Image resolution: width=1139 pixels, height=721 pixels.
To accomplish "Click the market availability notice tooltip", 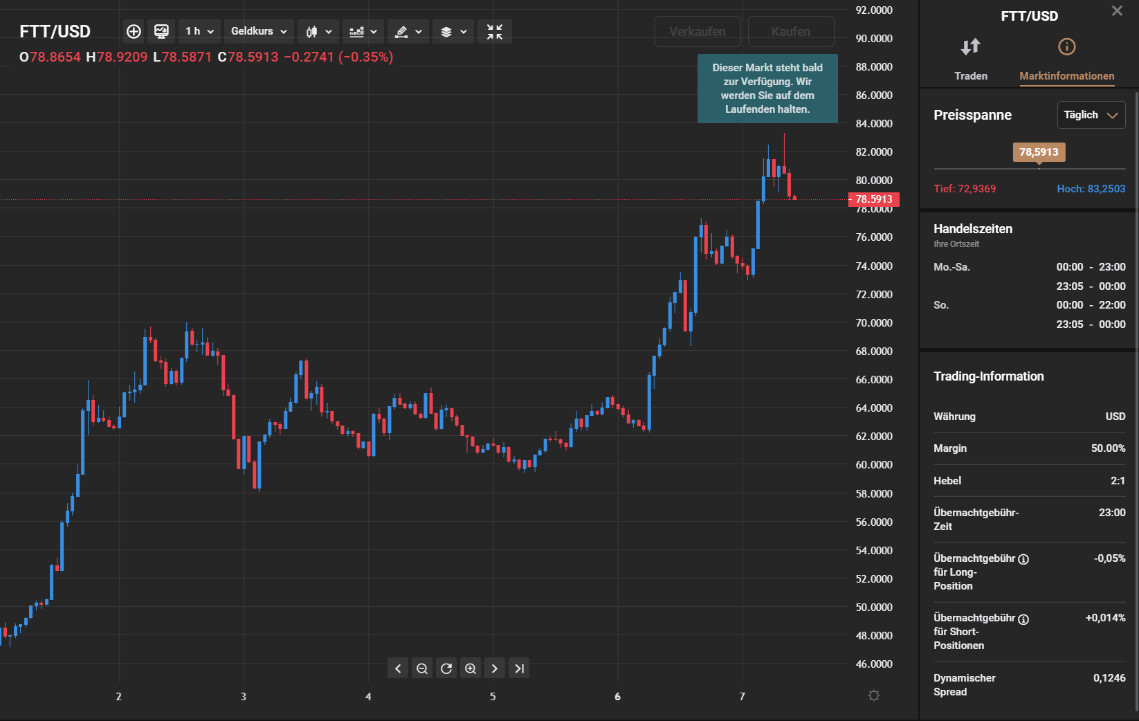I will (x=767, y=89).
